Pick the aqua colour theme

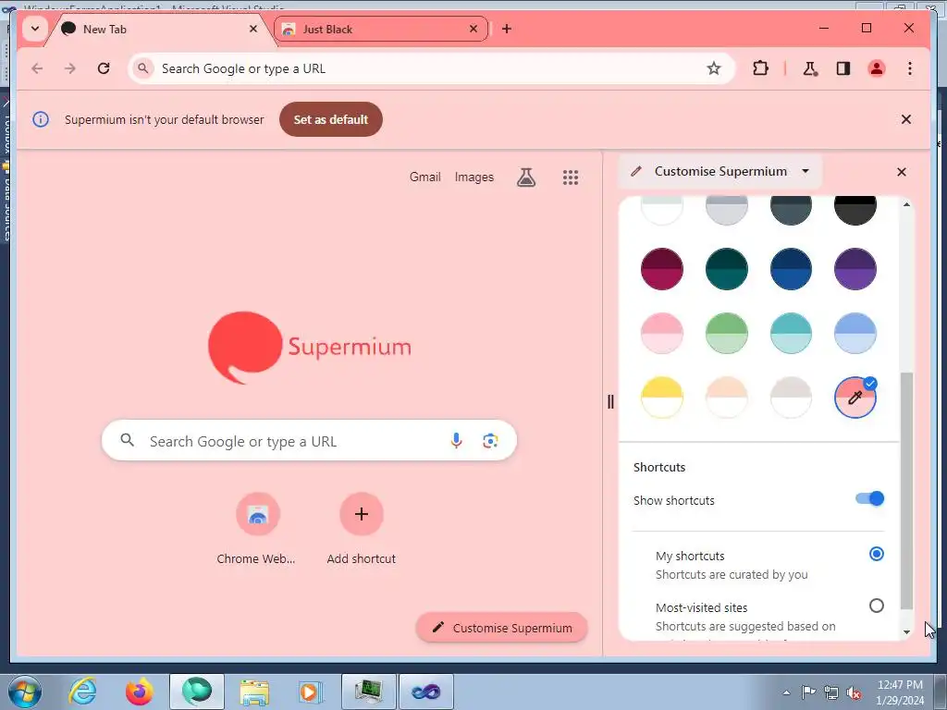tap(791, 333)
